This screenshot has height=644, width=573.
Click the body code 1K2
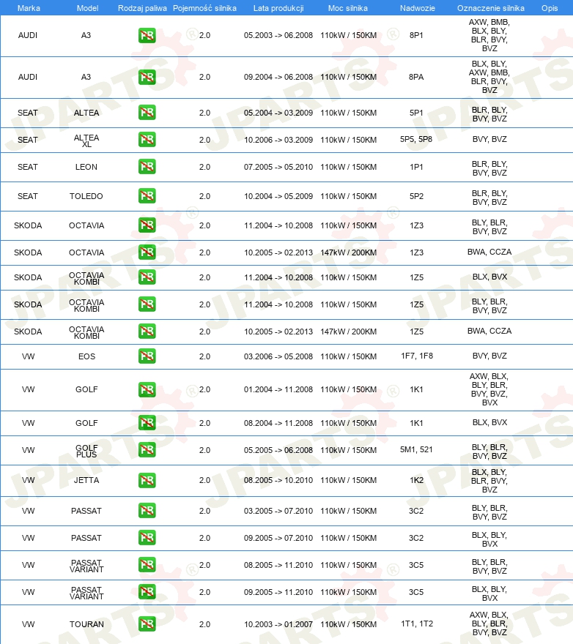pyautogui.click(x=416, y=480)
